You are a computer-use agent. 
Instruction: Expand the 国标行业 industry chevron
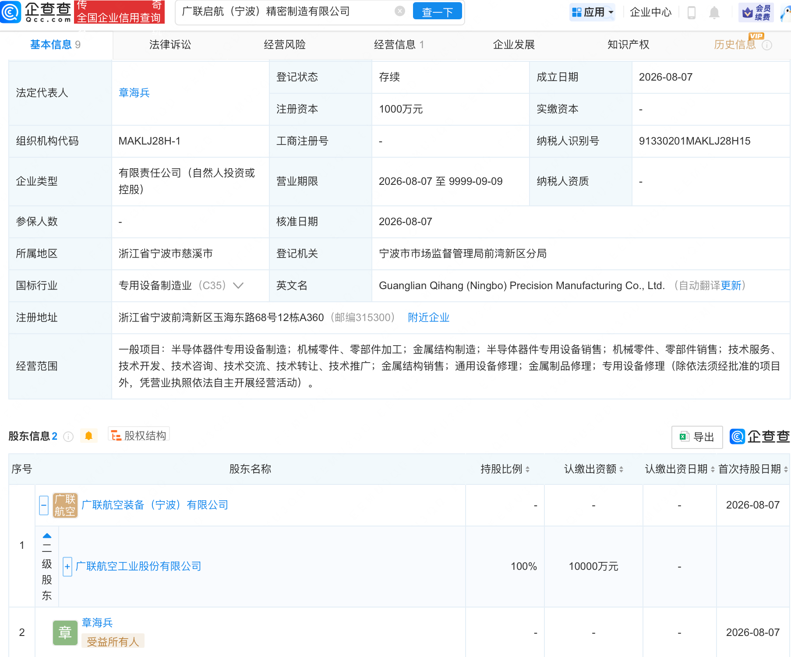click(x=238, y=286)
